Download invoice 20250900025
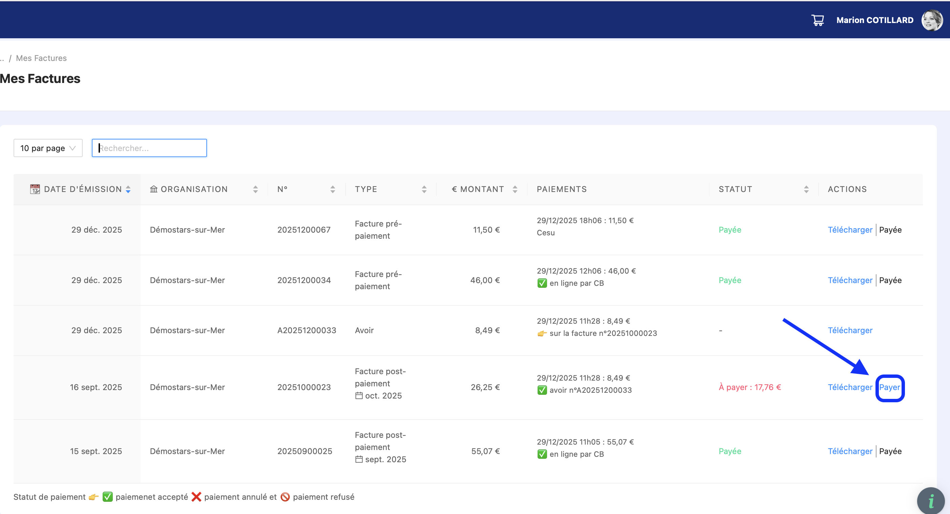This screenshot has width=950, height=514. [x=850, y=451]
